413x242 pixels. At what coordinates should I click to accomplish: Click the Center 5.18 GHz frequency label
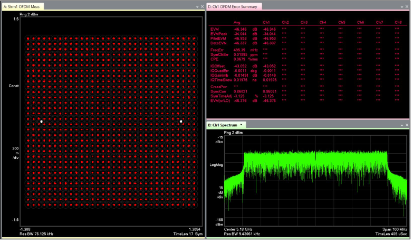[239, 230]
